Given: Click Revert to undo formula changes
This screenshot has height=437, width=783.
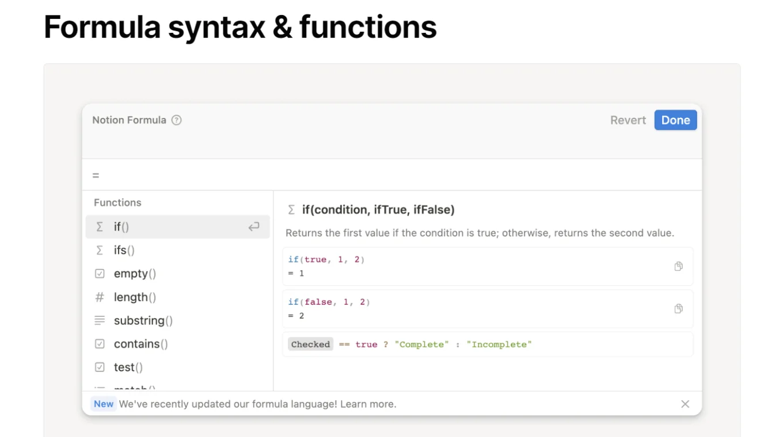Looking at the screenshot, I should [x=628, y=120].
